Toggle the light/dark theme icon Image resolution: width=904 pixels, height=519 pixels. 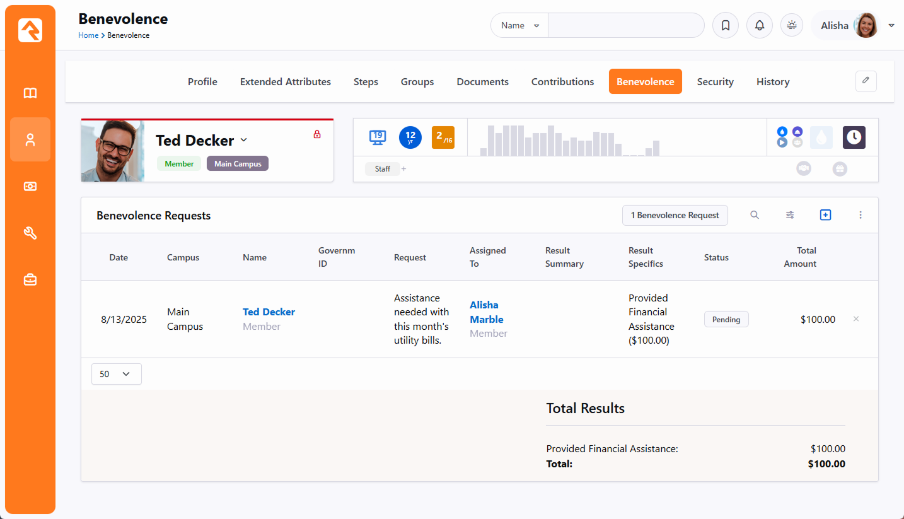point(792,26)
